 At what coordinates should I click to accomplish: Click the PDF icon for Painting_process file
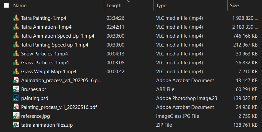tap(16, 107)
